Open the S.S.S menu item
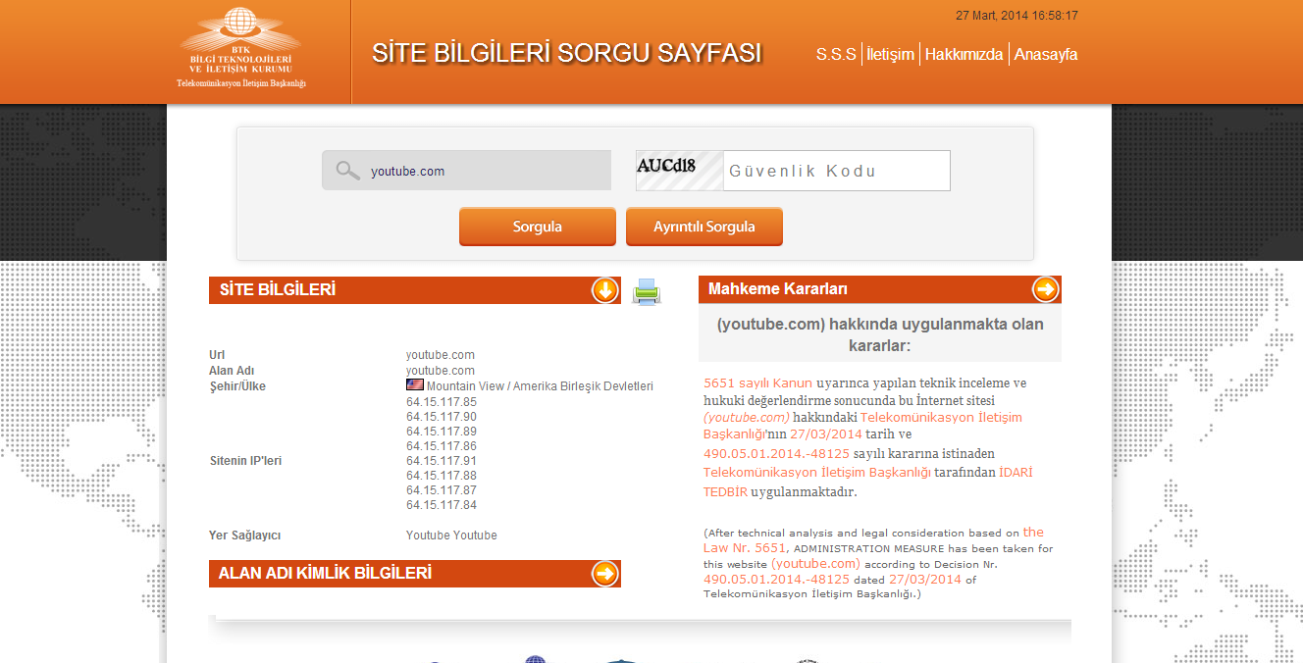This screenshot has height=663, width=1303. 836,54
